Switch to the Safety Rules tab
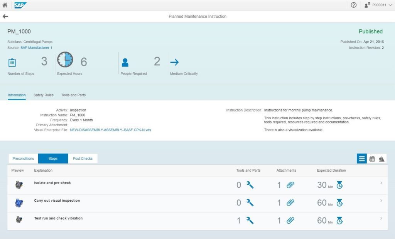Image resolution: width=395 pixels, height=239 pixels. (43, 95)
